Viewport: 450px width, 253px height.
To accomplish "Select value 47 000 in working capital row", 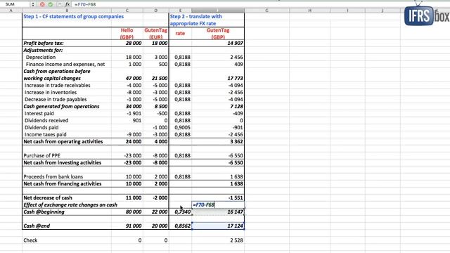I will (127, 78).
